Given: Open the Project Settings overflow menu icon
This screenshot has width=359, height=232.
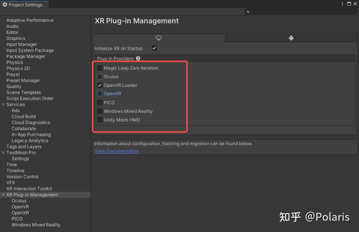Looking at the screenshot, I should pyautogui.click(x=342, y=4).
